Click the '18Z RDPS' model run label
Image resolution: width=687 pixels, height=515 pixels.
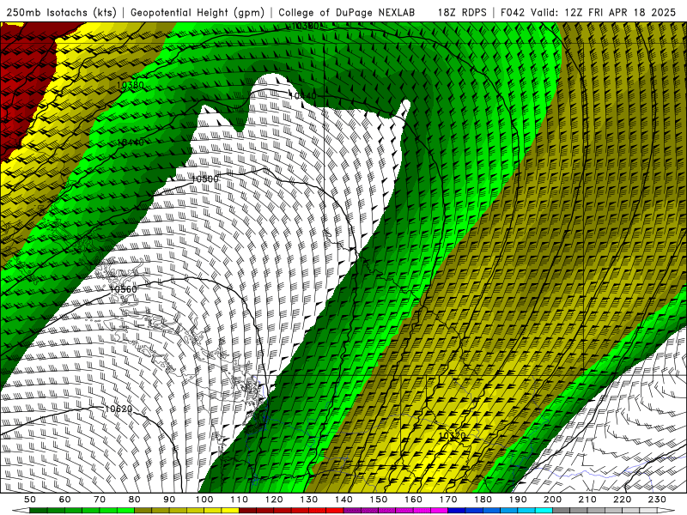coord(462,12)
